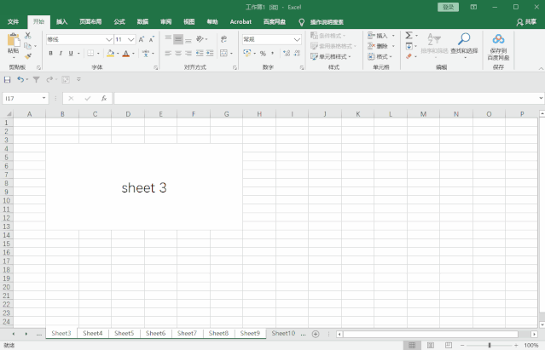Click the insert function fx button
The height and width of the screenshot is (350, 545).
(x=104, y=99)
